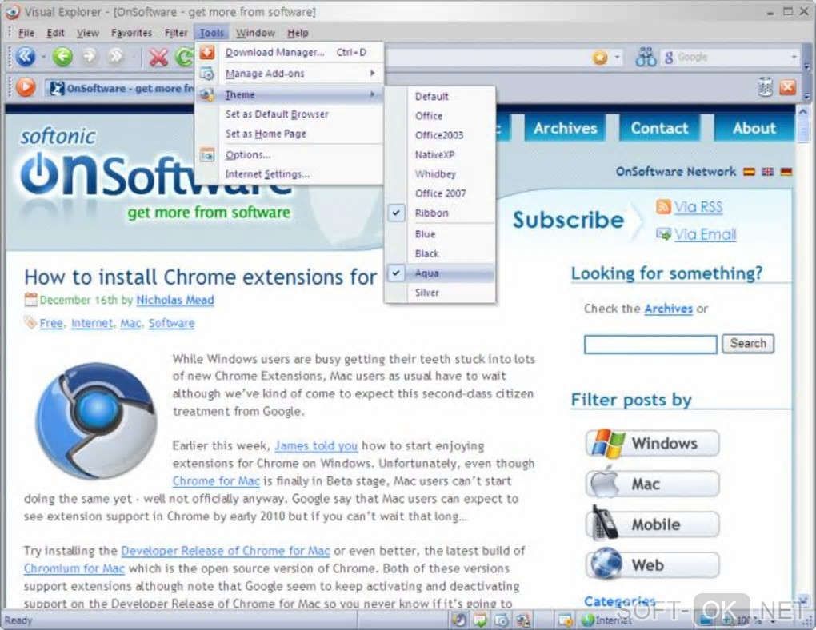
Task: Choose the Whidbey theme
Action: tap(440, 173)
